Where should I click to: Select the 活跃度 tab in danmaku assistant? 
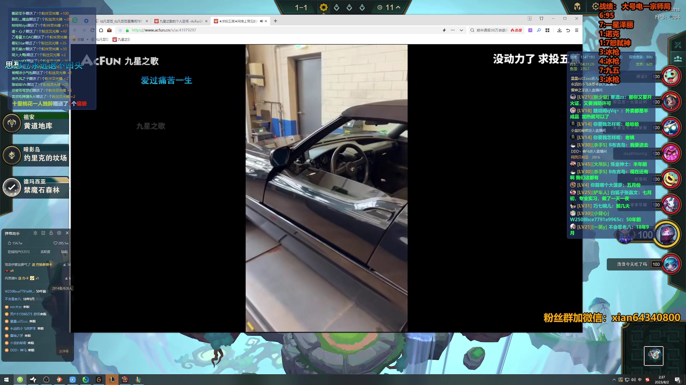[45, 252]
